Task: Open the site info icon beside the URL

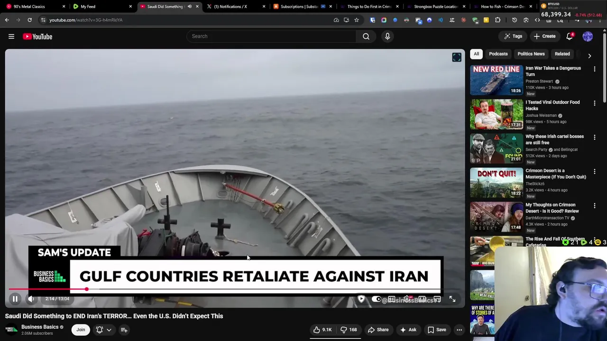Action: (x=43, y=20)
